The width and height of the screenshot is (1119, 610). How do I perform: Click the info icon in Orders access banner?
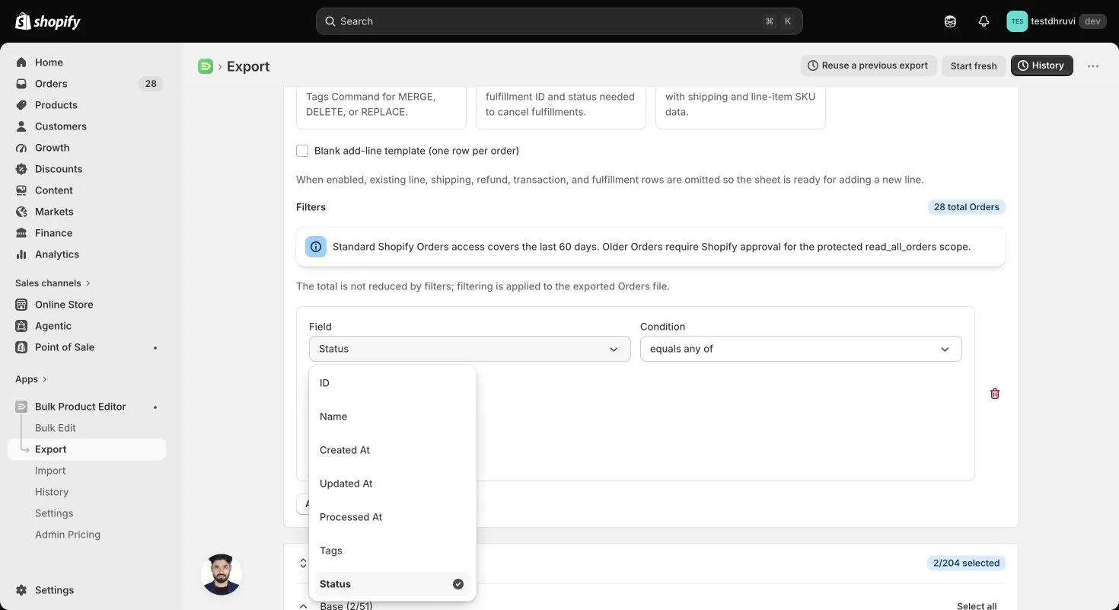point(316,247)
